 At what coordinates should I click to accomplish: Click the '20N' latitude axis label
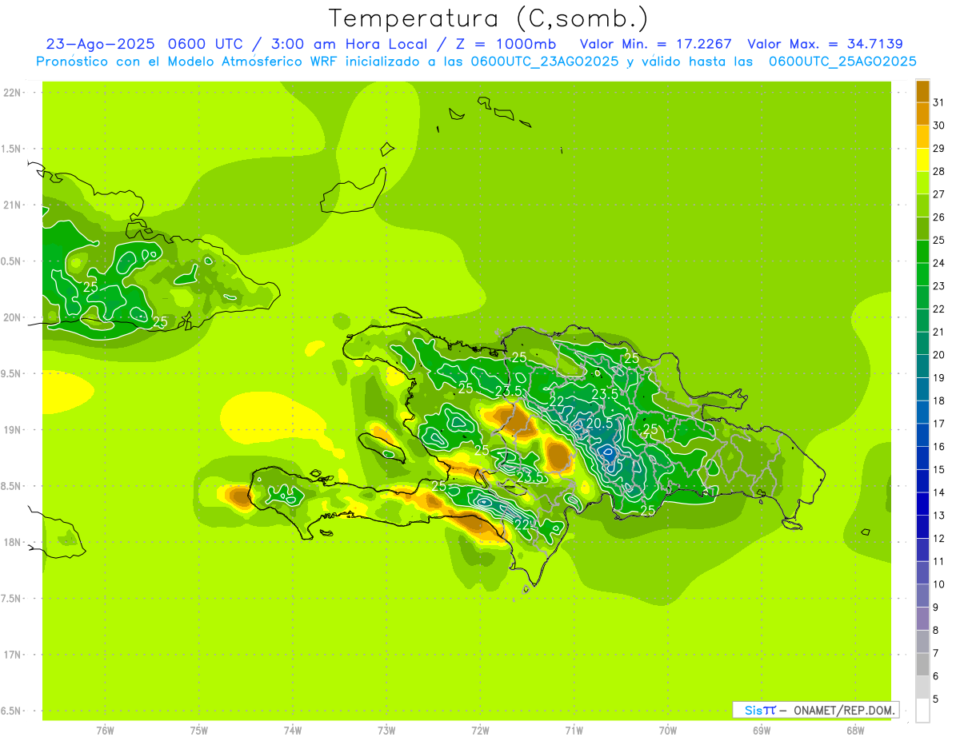(x=14, y=317)
